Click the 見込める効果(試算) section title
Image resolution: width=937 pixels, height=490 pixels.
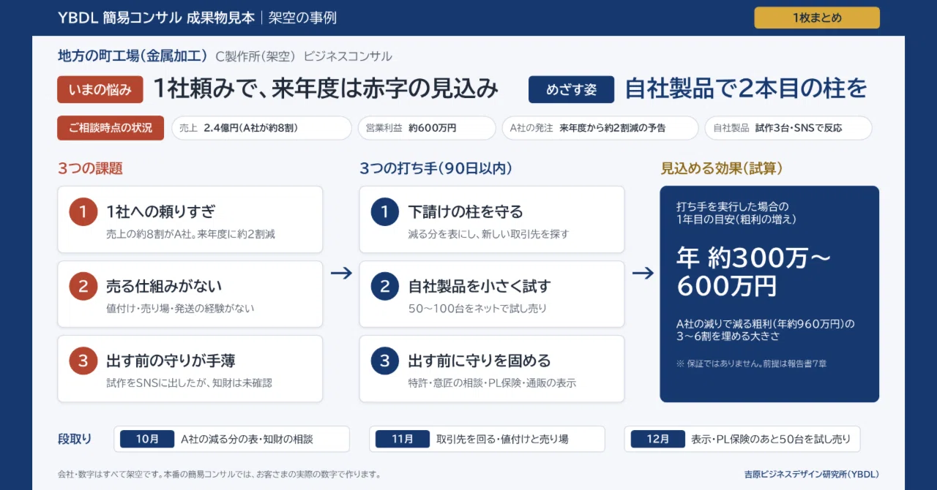coord(722,168)
